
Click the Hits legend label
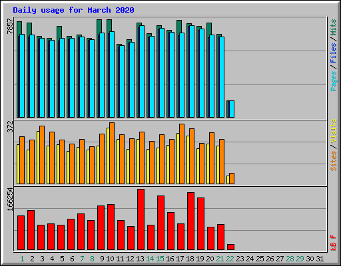[x=334, y=27]
